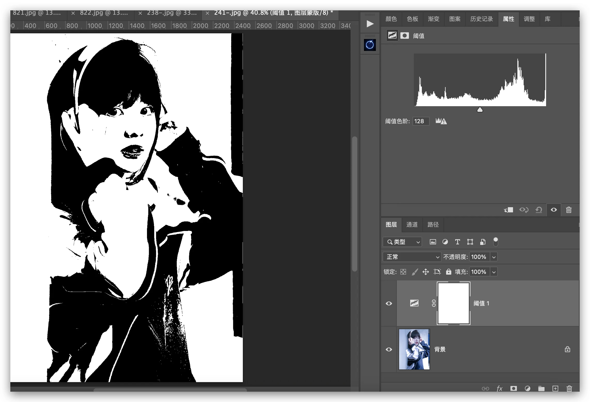This screenshot has height=402, width=590.
Task: Click the play actions button
Action: tap(370, 24)
